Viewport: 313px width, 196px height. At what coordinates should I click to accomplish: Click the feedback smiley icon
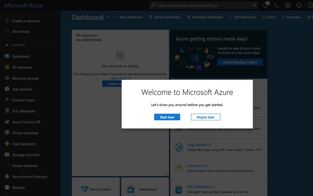299,5
